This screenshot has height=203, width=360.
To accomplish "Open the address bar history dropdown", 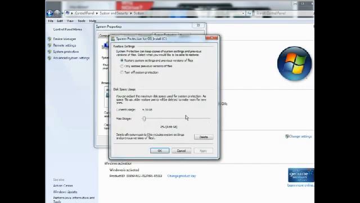I will [x=243, y=14].
